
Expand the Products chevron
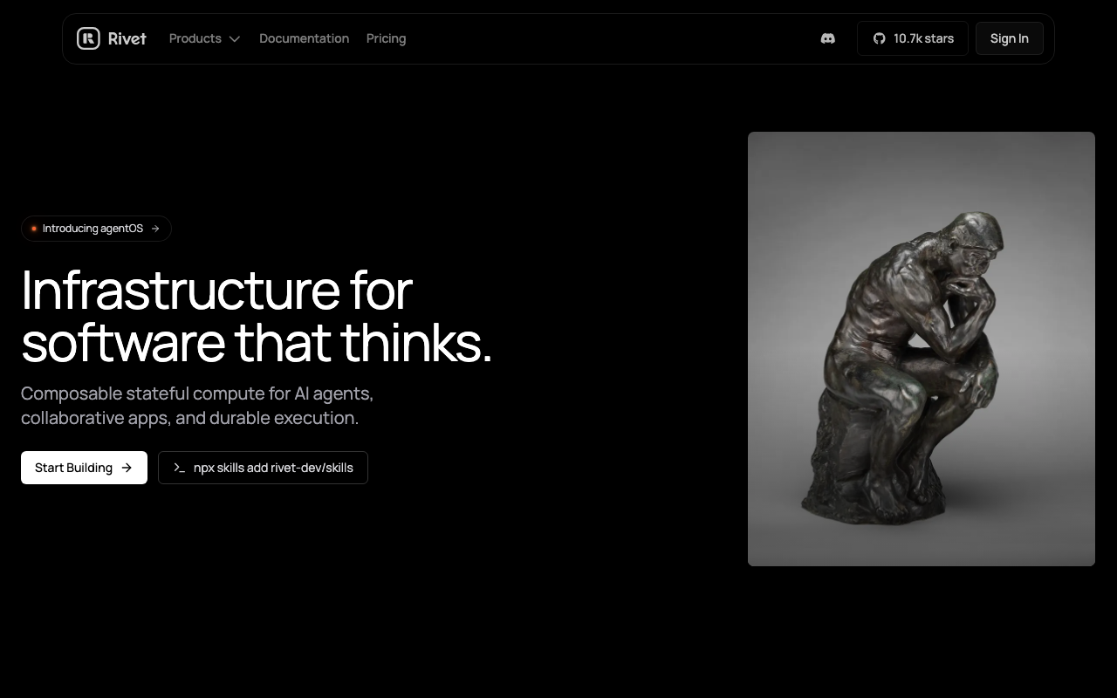coord(234,39)
